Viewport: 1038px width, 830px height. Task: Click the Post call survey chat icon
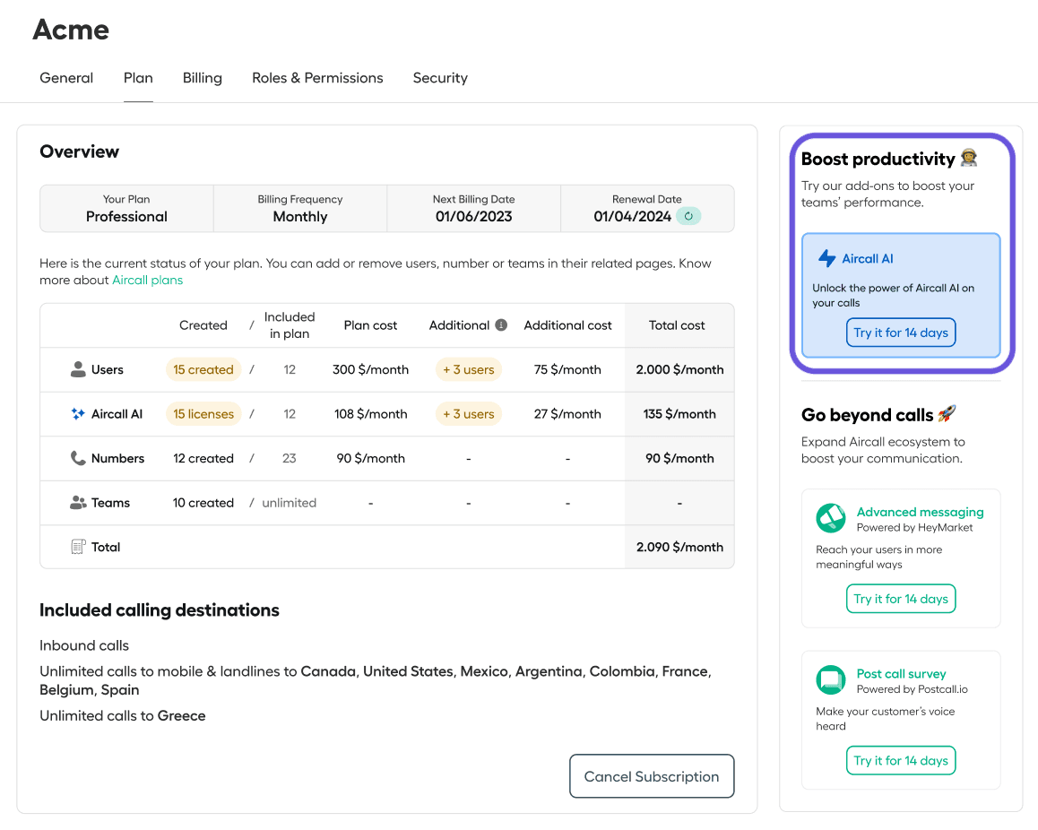coord(830,680)
